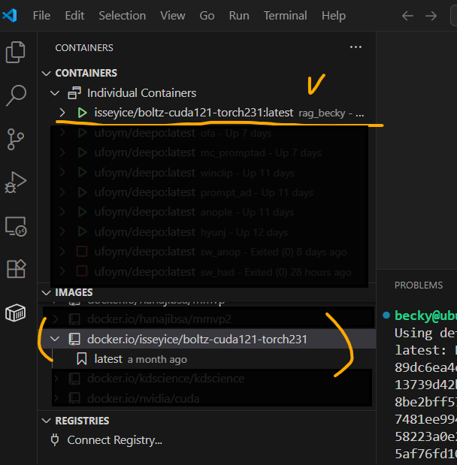Click plug icon beside Connect Registry
The height and width of the screenshot is (465, 457).
click(x=55, y=439)
